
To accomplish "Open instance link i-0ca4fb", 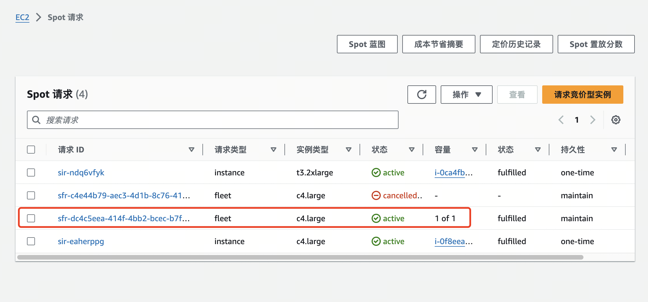I will pyautogui.click(x=450, y=172).
